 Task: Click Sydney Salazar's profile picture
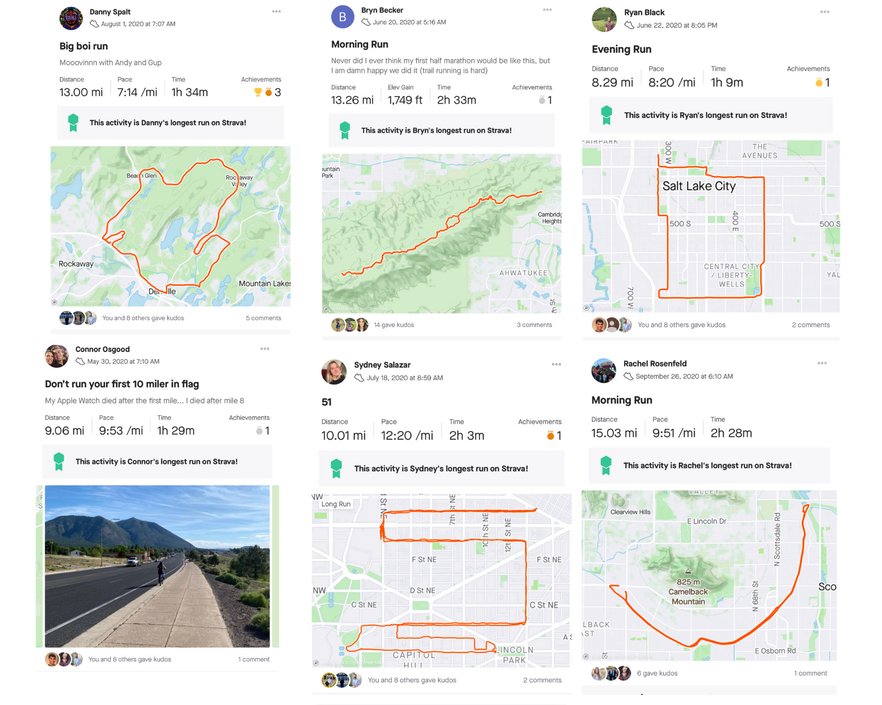pos(334,372)
